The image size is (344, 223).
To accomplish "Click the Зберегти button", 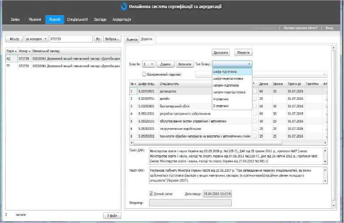I will click(x=243, y=53).
